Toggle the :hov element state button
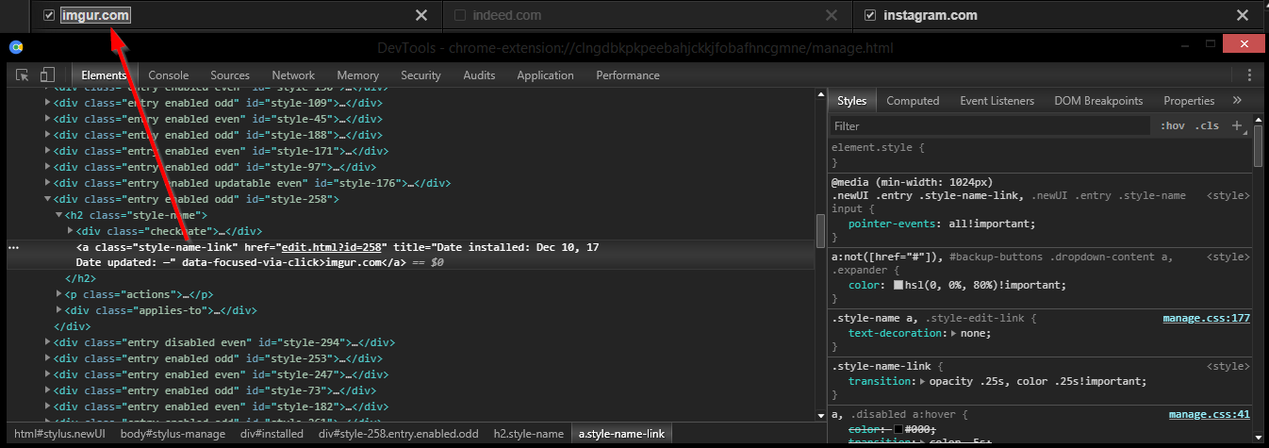 (1173, 125)
